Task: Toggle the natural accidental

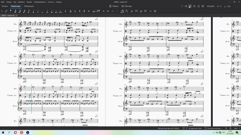Action: point(79,11)
